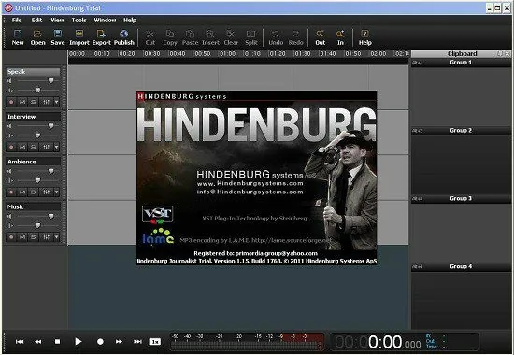Click the Copy toolbar icon

point(170,37)
